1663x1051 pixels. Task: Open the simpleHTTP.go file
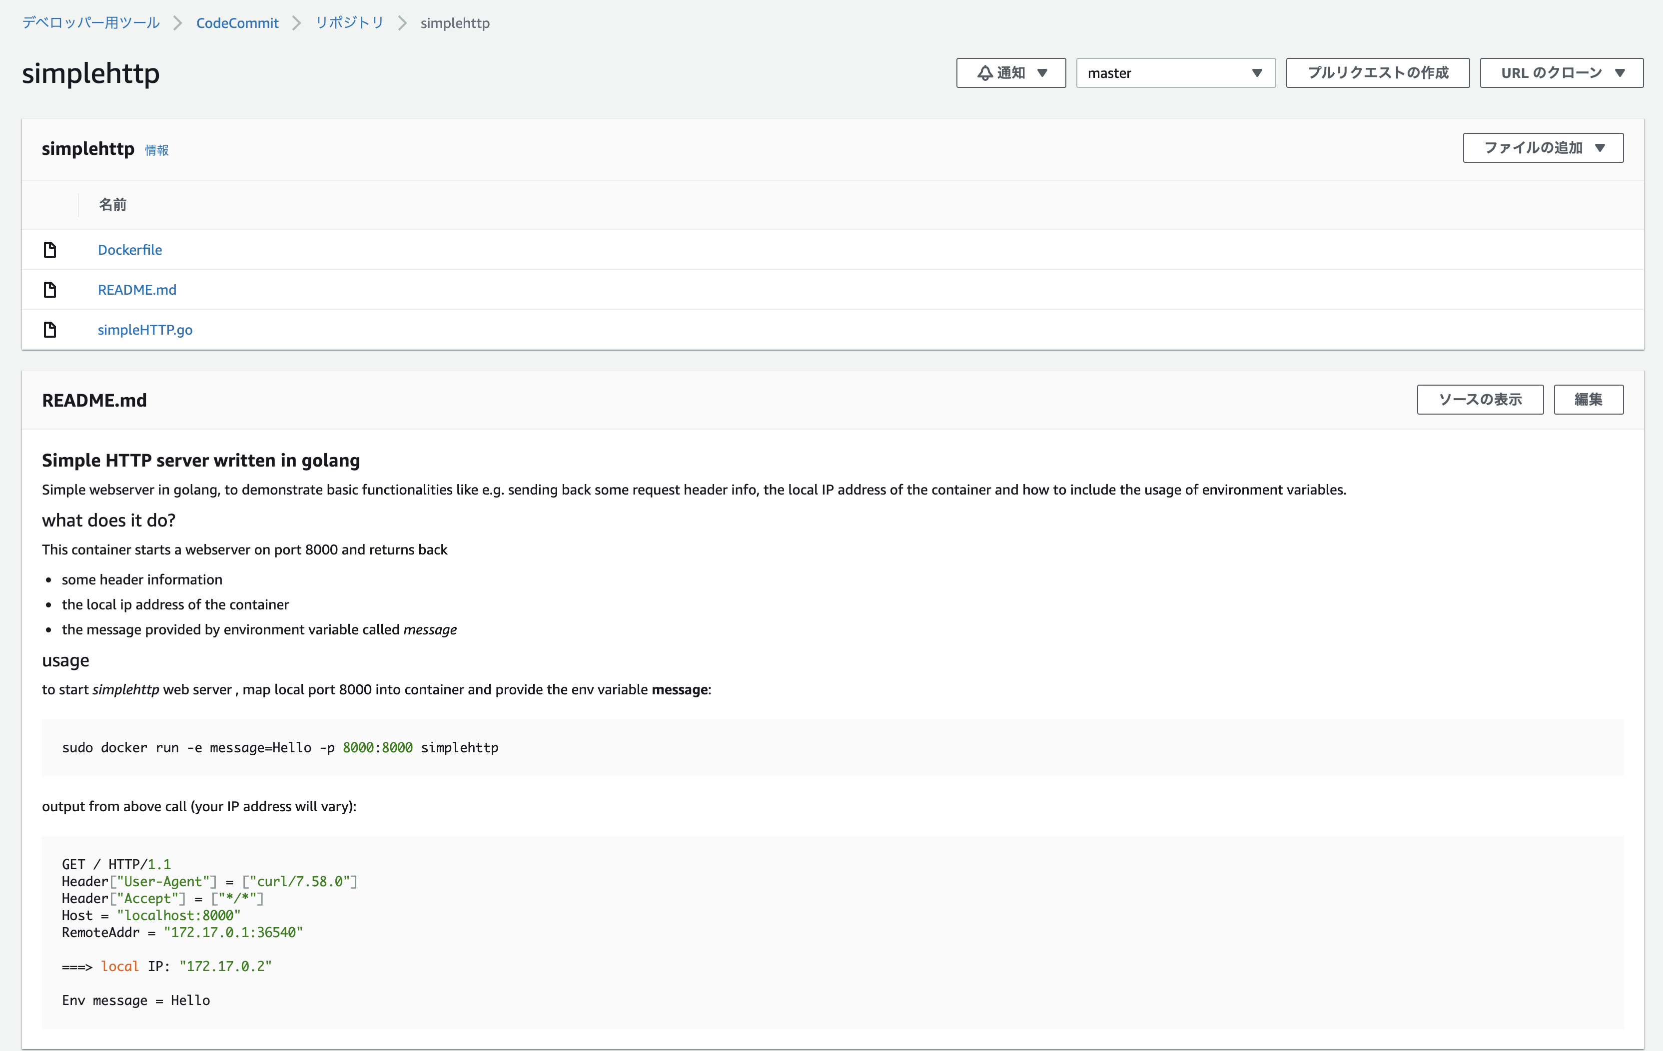pyautogui.click(x=145, y=329)
